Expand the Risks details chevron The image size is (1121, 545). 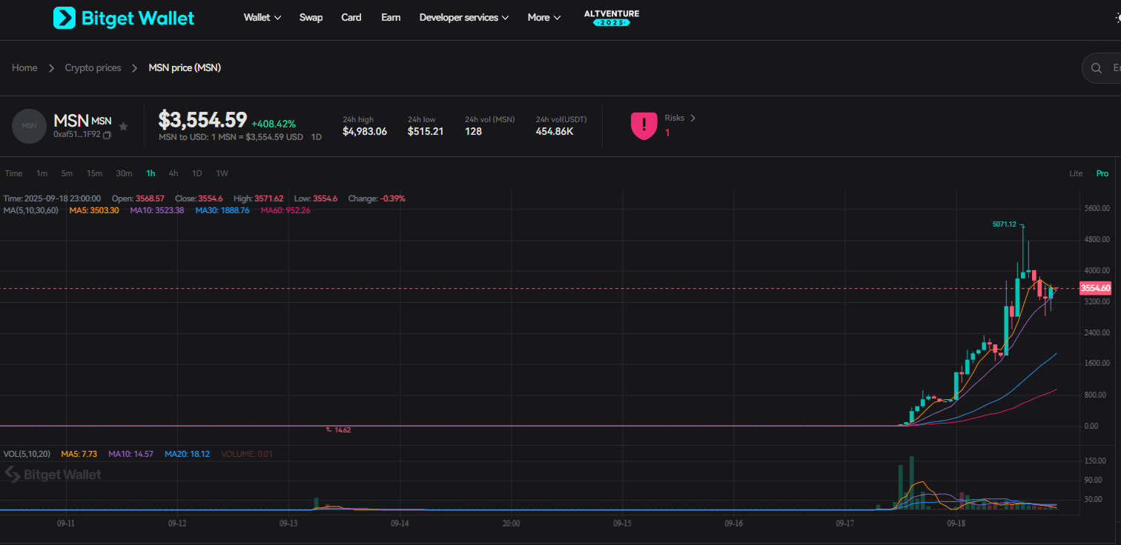[x=692, y=118]
